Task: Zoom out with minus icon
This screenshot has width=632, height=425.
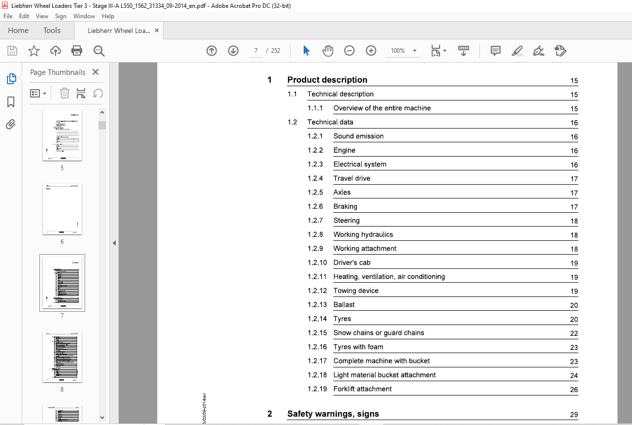Action: (x=349, y=51)
